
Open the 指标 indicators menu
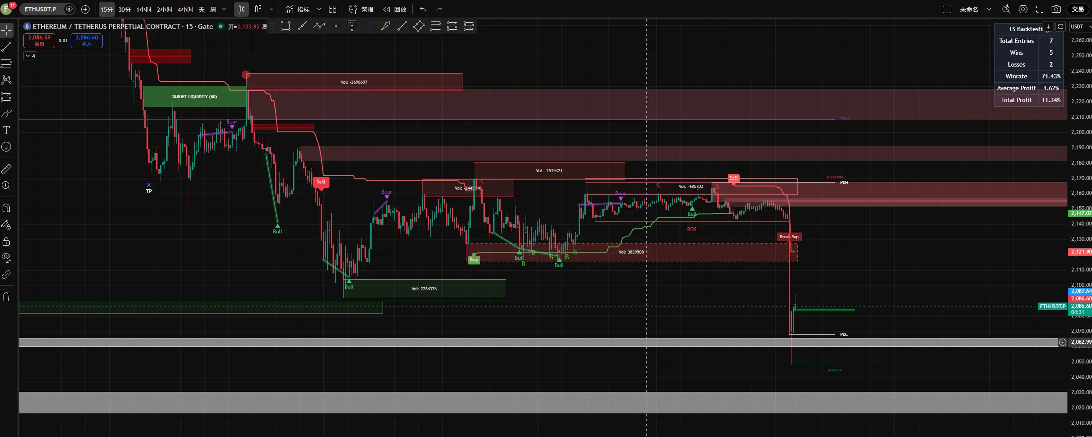click(x=297, y=9)
